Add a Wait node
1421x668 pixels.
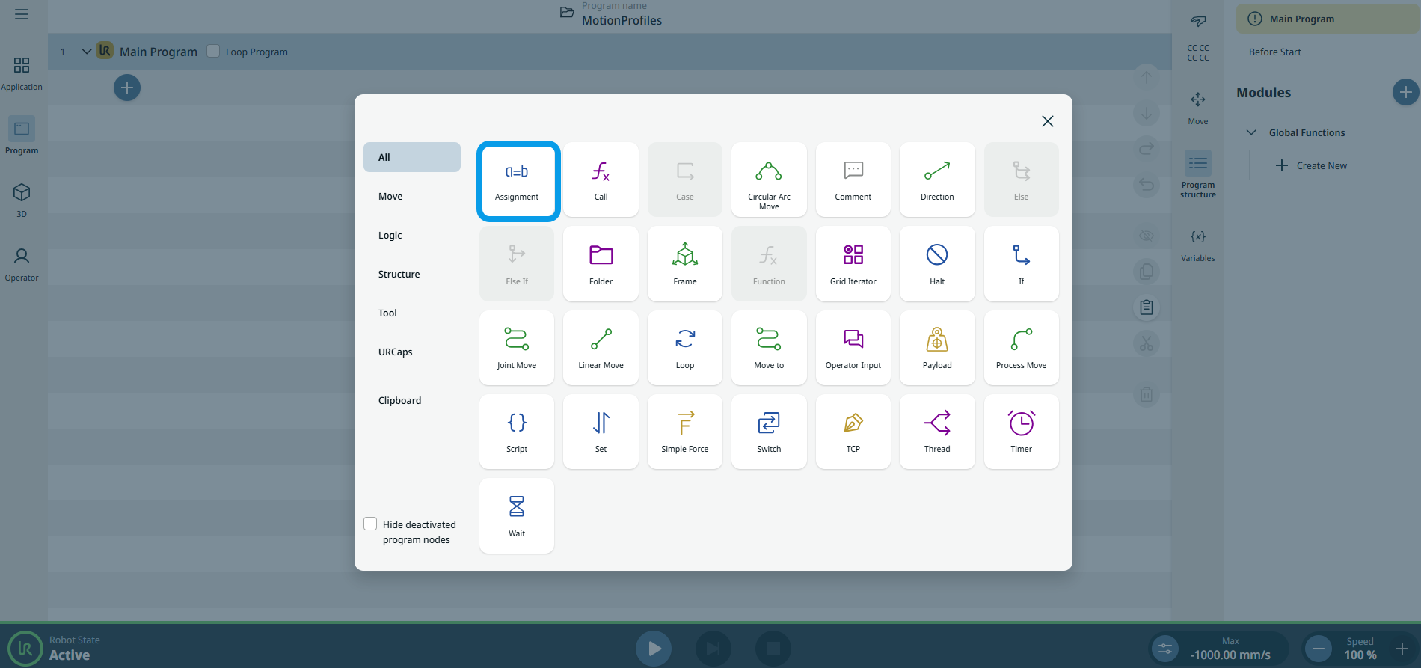pos(517,515)
